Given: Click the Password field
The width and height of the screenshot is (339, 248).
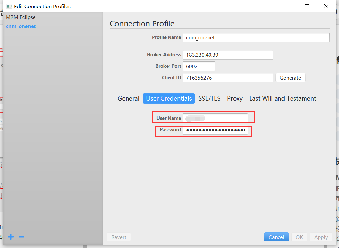Looking at the screenshot, I should (x=215, y=130).
